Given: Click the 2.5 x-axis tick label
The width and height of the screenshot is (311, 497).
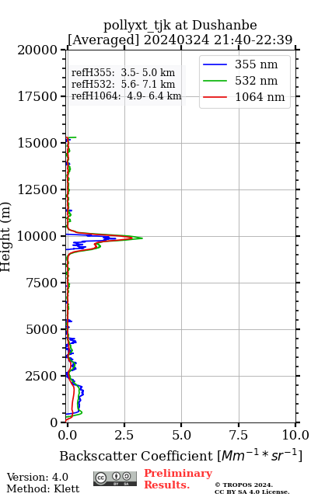Looking at the screenshot, I should 124,435.
